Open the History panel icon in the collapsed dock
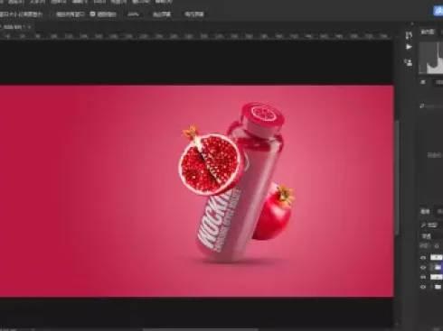443x331 pixels. [x=409, y=35]
